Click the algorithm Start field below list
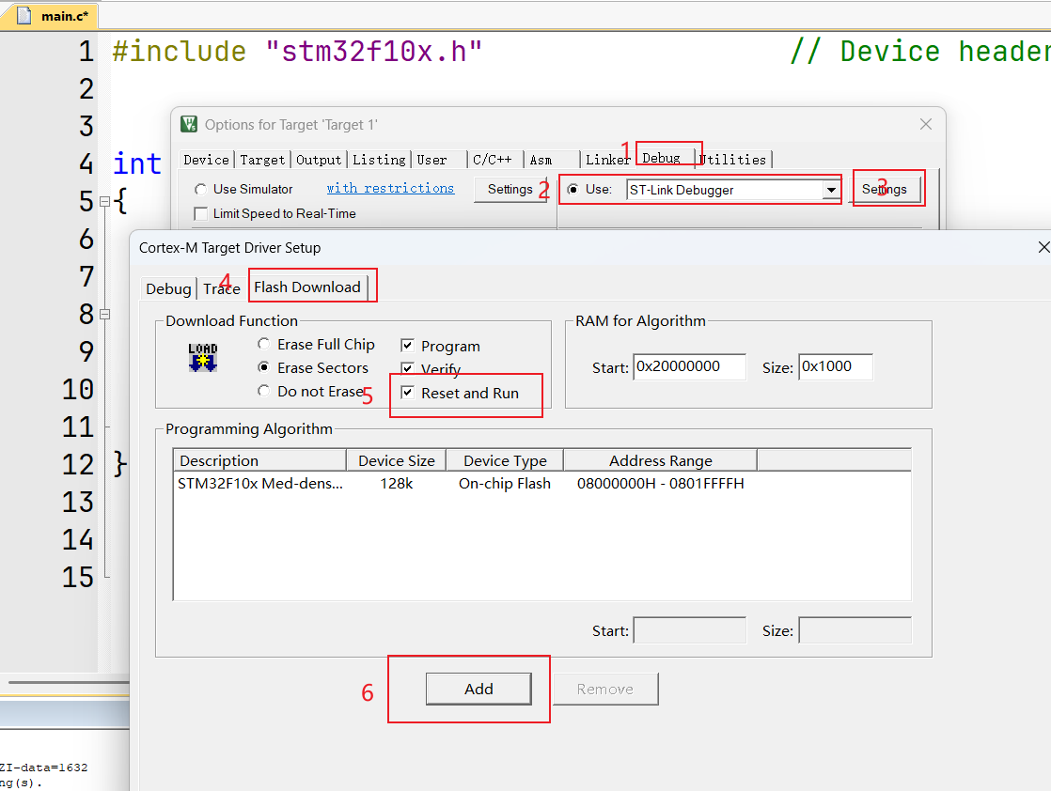Viewport: 1051px width, 791px height. coord(689,630)
